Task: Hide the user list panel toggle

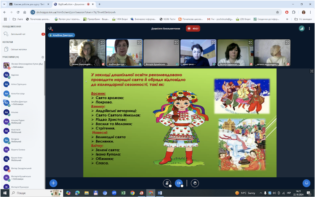Action: click(x=51, y=28)
